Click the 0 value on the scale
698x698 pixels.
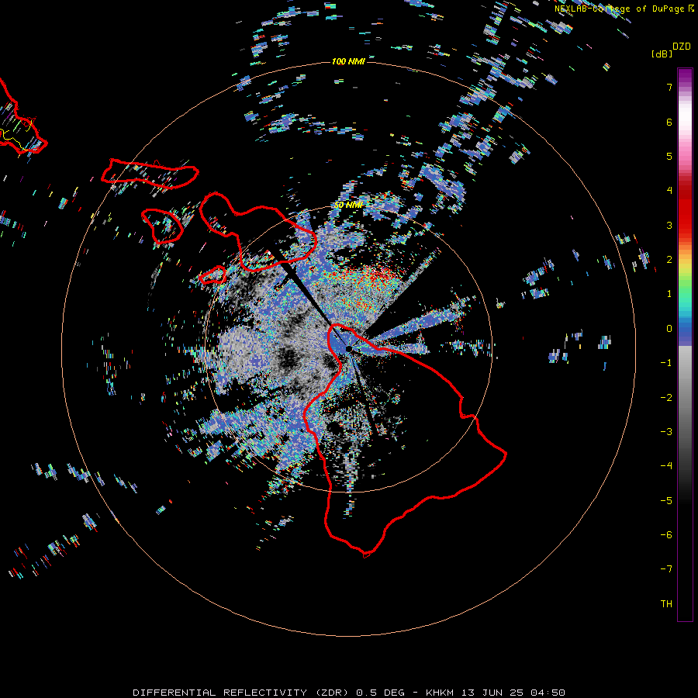(669, 329)
